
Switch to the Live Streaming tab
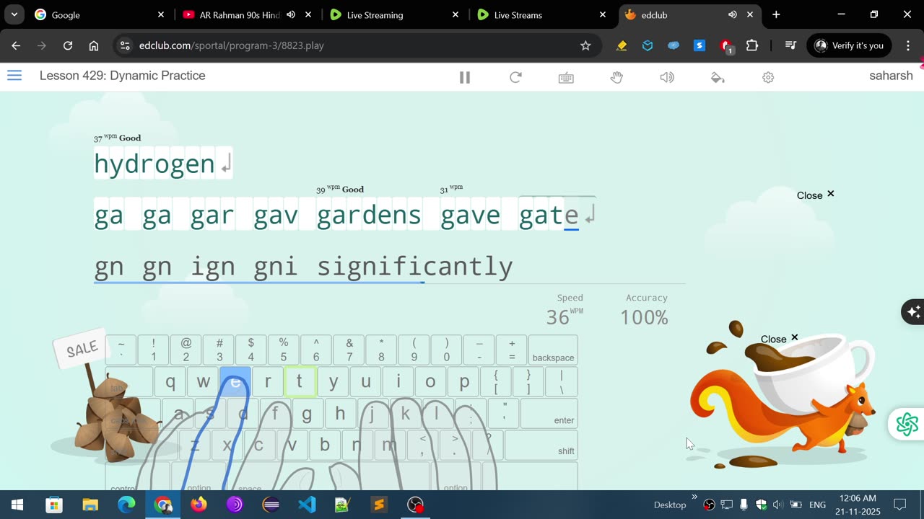[393, 14]
